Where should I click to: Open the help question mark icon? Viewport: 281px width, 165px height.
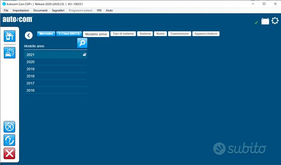point(10,140)
